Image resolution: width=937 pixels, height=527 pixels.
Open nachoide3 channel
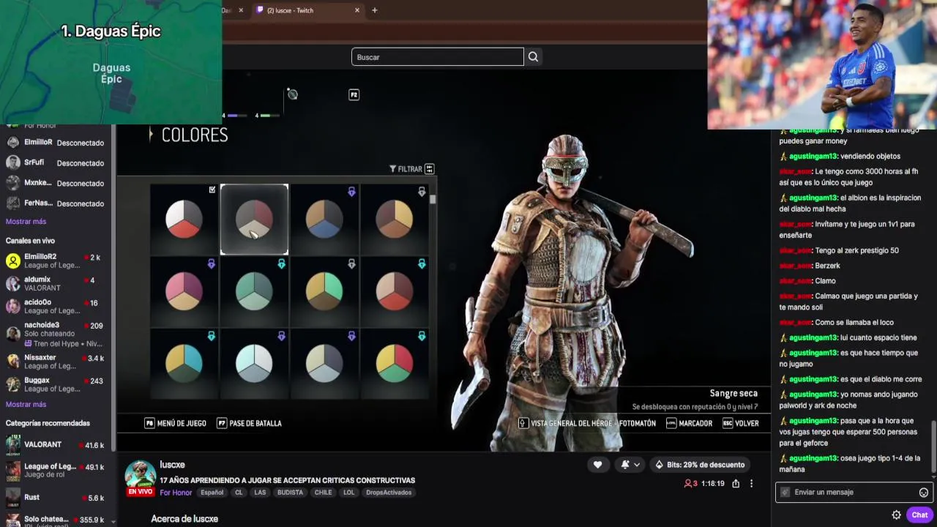pos(55,334)
